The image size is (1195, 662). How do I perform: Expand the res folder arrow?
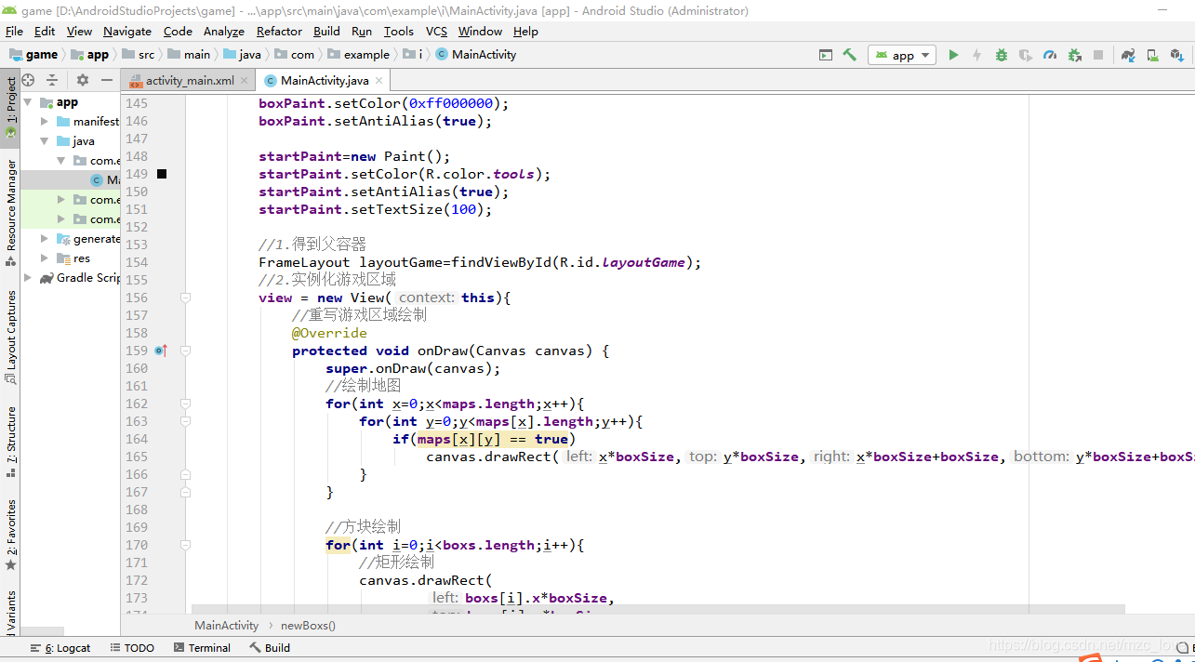coord(45,258)
